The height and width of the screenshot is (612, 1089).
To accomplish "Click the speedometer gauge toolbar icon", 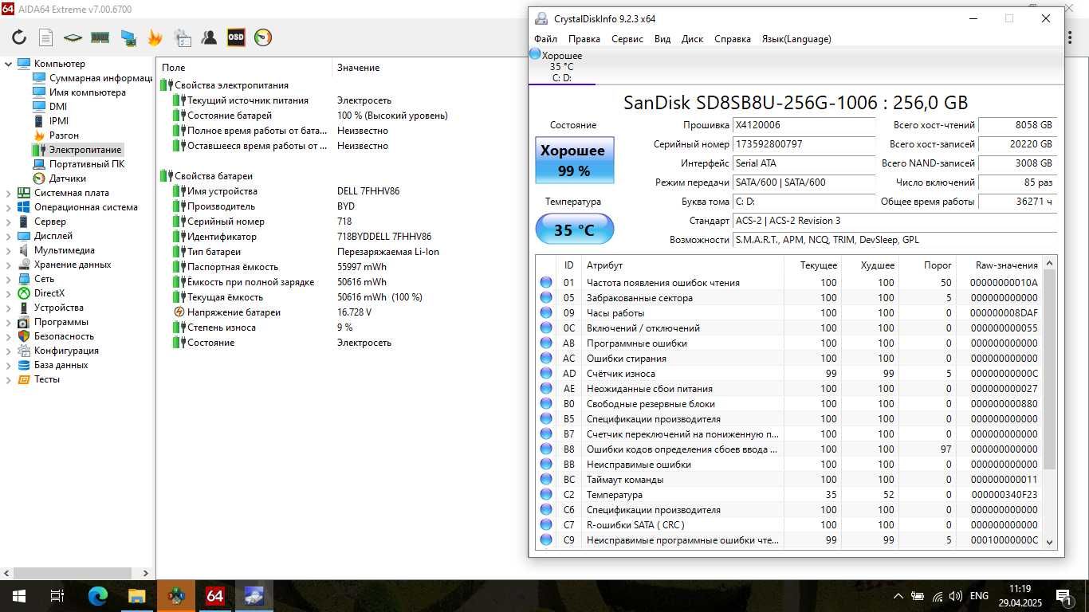I will [x=263, y=37].
